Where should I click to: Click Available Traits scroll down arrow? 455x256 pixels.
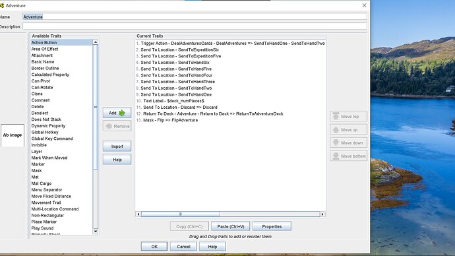pyautogui.click(x=96, y=232)
